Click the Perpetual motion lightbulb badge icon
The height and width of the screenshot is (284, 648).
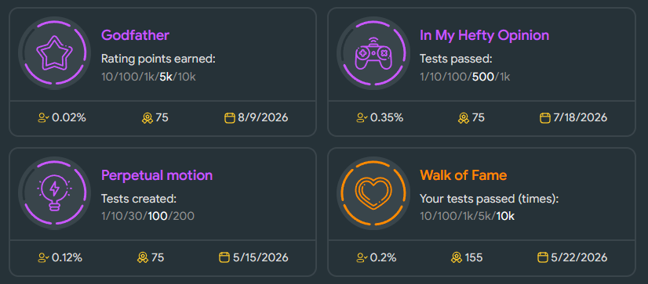click(x=55, y=193)
